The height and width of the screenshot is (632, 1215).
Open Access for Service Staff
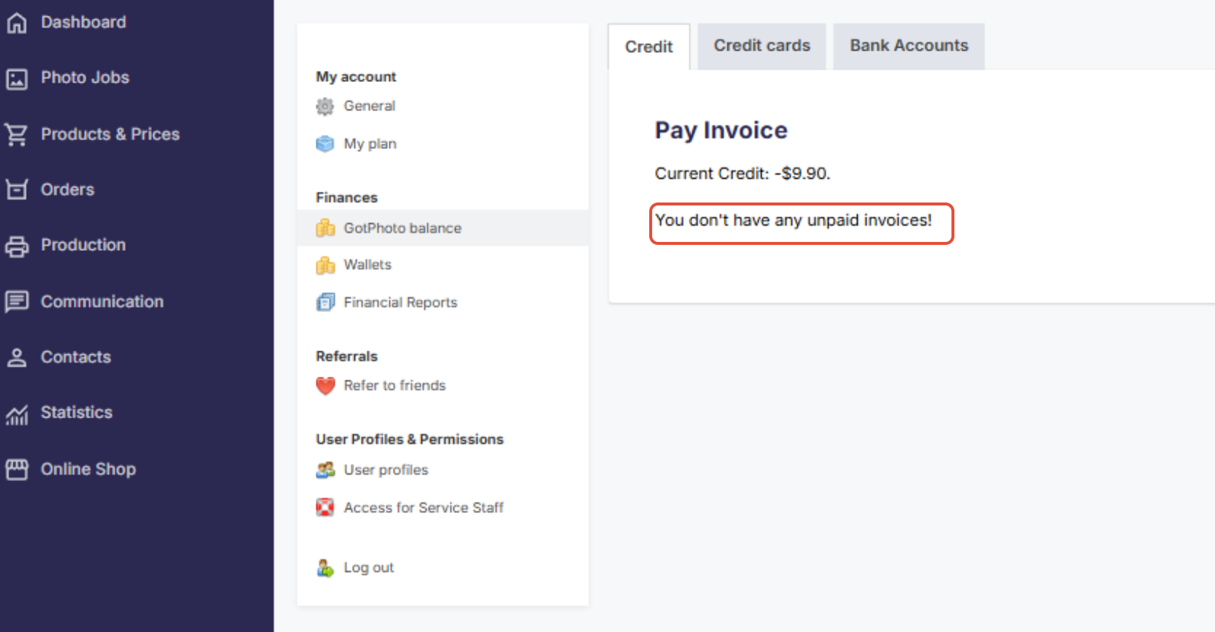(424, 508)
